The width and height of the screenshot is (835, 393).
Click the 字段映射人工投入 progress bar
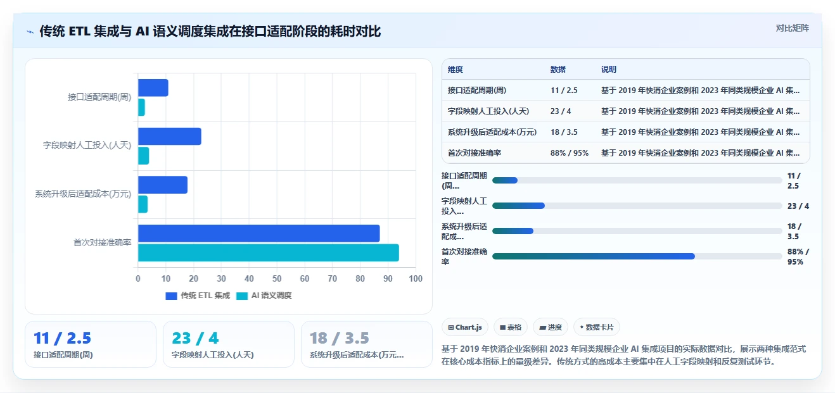tap(637, 206)
